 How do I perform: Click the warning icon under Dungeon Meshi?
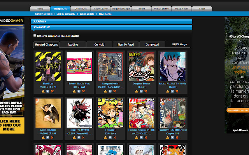[105, 91]
